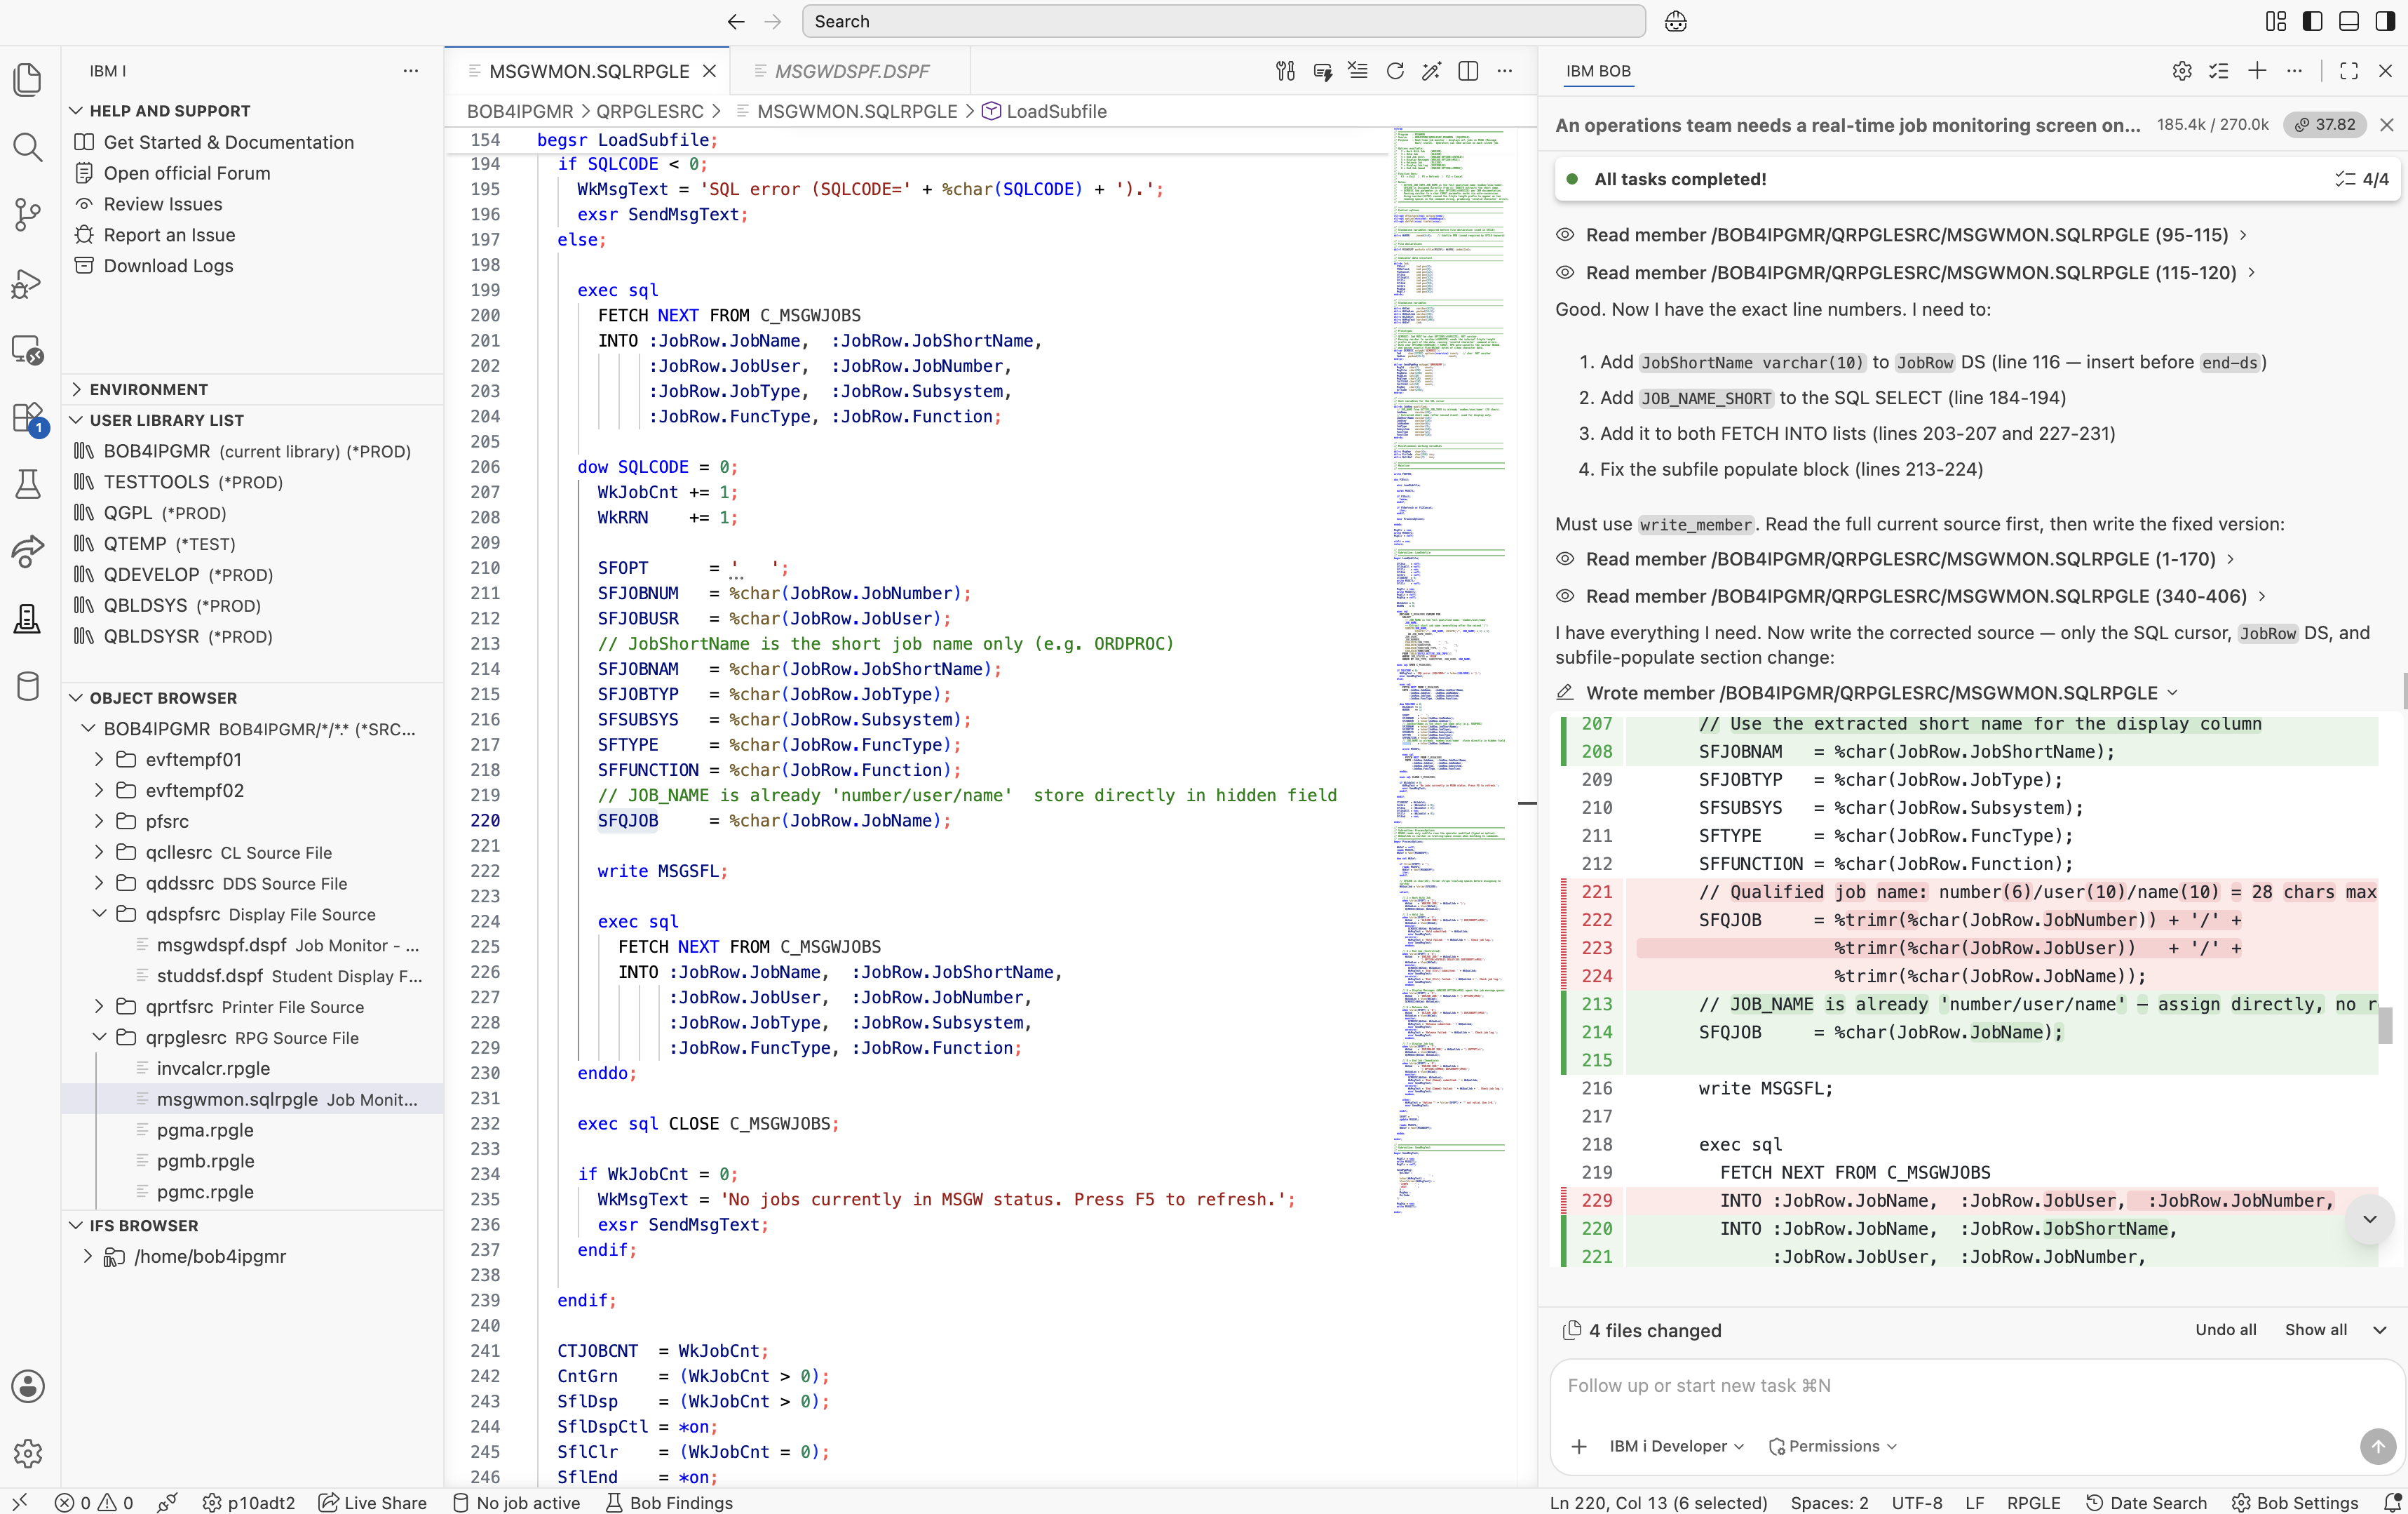Viewport: 2408px width, 1514px height.
Task: Open the task list icon in IBM BOB header
Action: [x=2219, y=71]
